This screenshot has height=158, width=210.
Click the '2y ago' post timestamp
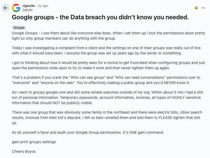pos(43,6)
